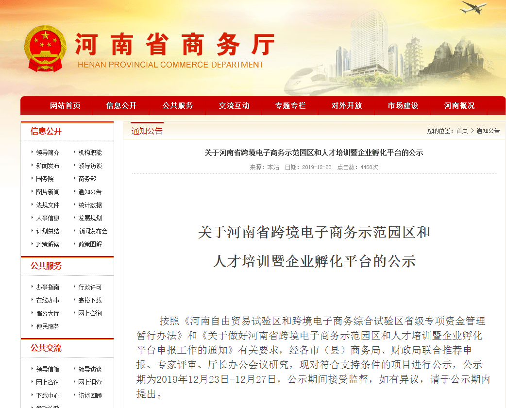Click the 政策解读 sidebar link
This screenshot has height=408, width=506.
pyautogui.click(x=48, y=244)
